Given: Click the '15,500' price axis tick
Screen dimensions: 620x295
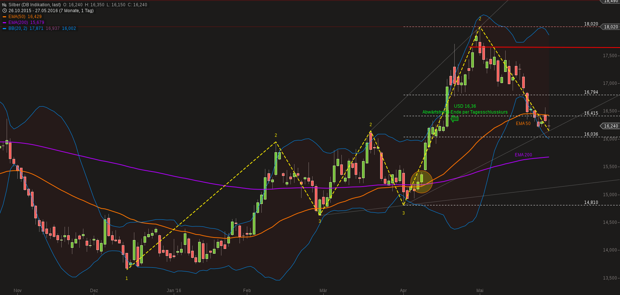Looking at the screenshot, I should [610, 167].
